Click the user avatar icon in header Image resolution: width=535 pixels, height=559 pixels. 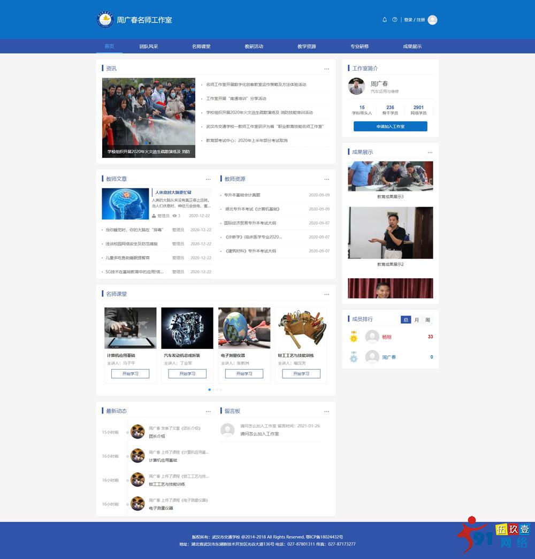[432, 20]
